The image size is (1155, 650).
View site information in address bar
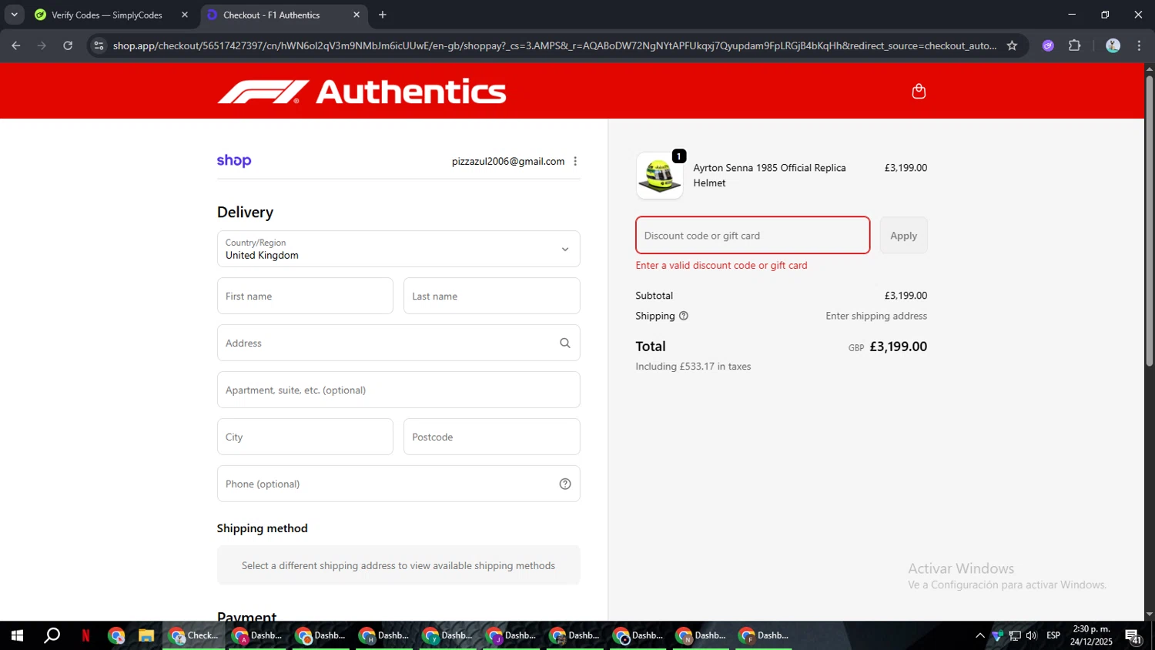(99, 45)
